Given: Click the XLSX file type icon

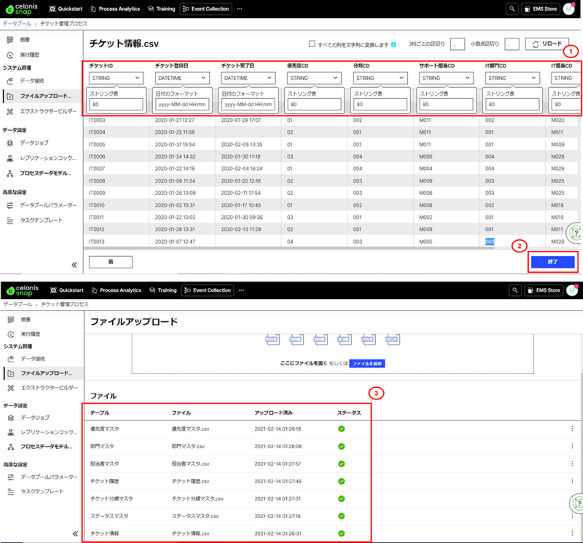Looking at the screenshot, I should click(x=272, y=339).
